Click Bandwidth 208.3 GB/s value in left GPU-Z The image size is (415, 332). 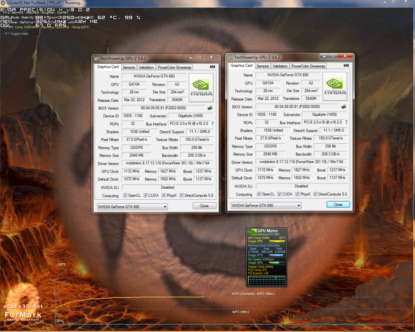pos(197,155)
